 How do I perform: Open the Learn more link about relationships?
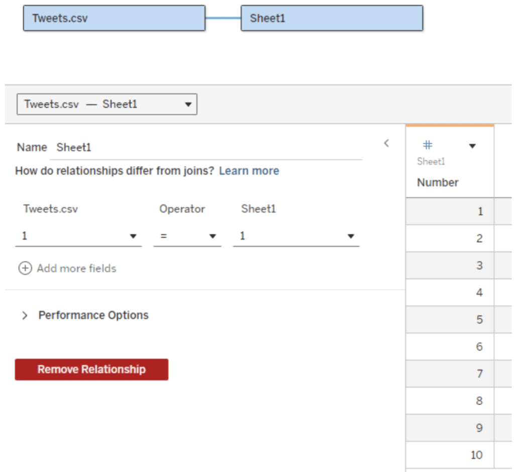click(249, 171)
